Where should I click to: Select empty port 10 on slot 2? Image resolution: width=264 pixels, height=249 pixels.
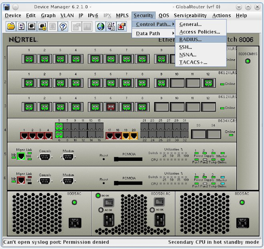[x=177, y=83]
